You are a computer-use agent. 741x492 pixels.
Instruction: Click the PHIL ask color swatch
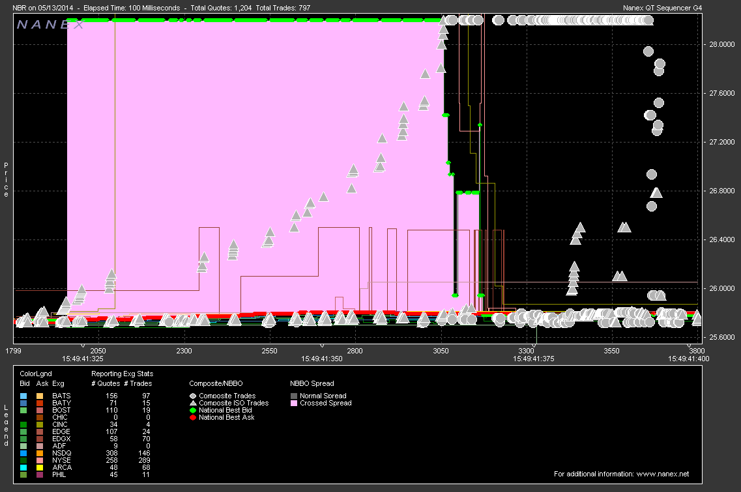40,474
